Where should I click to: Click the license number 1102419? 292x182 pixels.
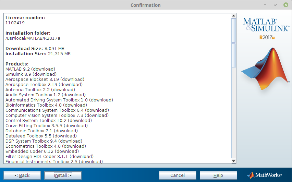[x=15, y=23]
